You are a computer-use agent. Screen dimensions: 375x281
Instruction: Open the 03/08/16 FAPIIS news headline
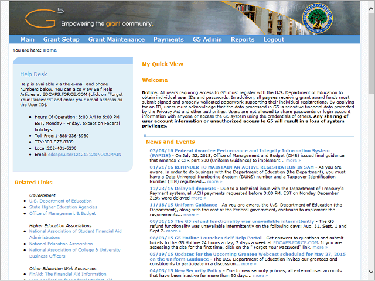coord(240,153)
